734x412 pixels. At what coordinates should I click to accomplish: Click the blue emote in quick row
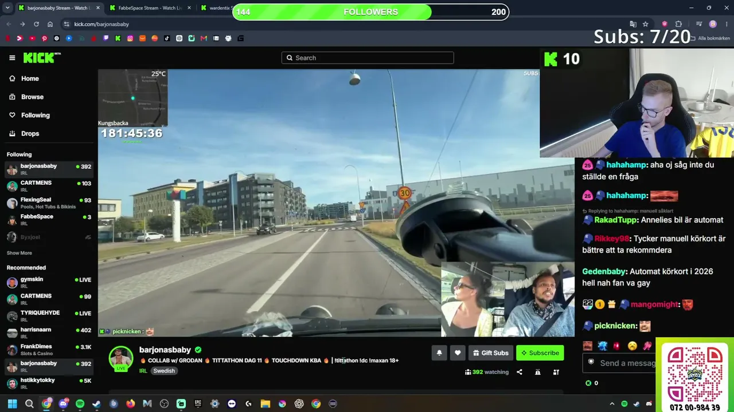click(602, 346)
